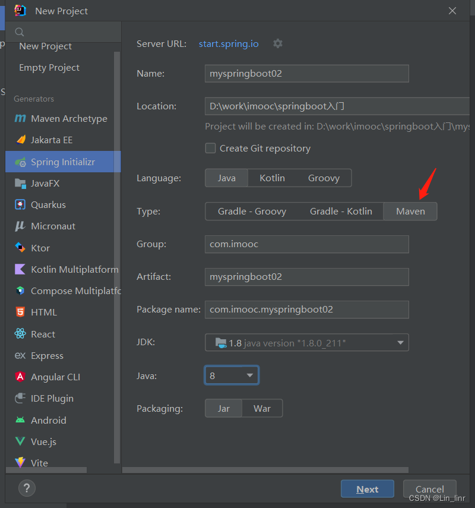Click the Express ex icon
Image resolution: width=475 pixels, height=508 pixels.
(x=20, y=355)
